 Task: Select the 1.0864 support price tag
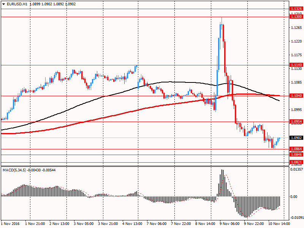(296, 149)
